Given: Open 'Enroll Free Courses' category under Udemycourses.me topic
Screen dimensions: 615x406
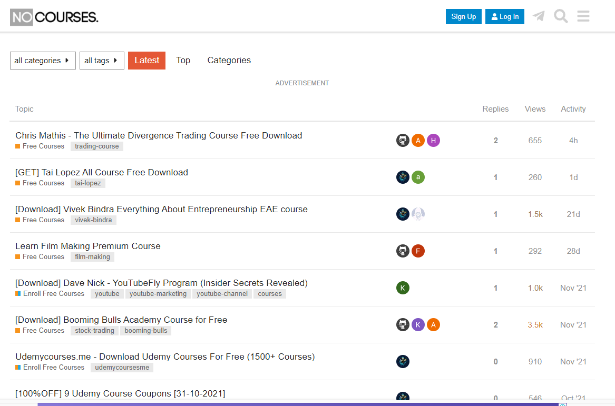Looking at the screenshot, I should [x=50, y=367].
